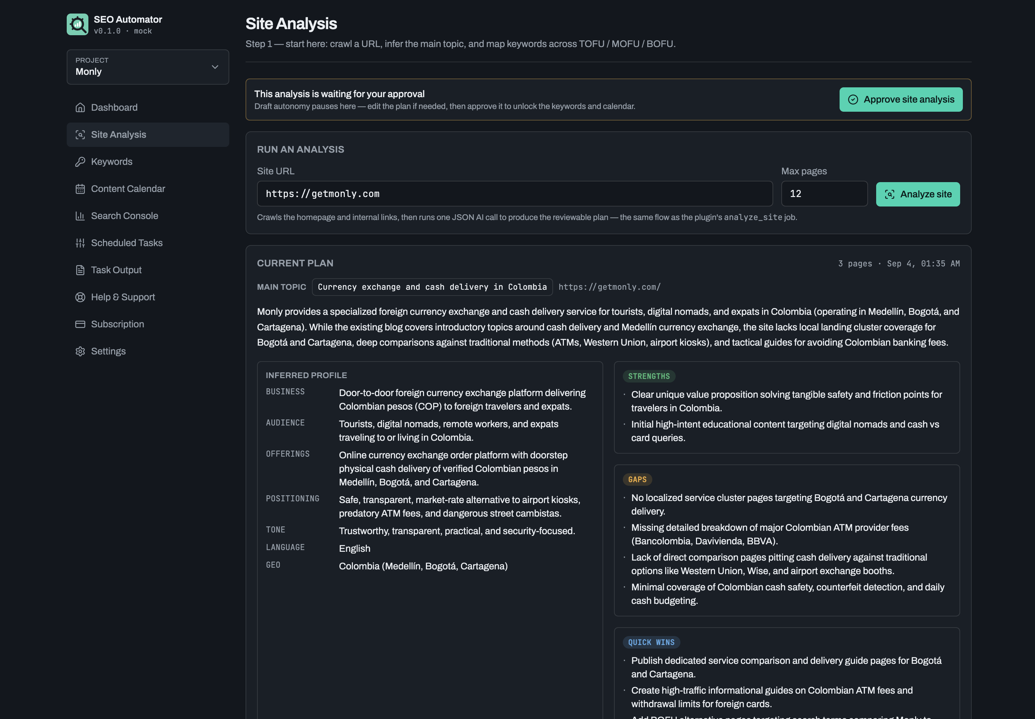
Task: Click the Search Console chart icon
Action: (80, 216)
